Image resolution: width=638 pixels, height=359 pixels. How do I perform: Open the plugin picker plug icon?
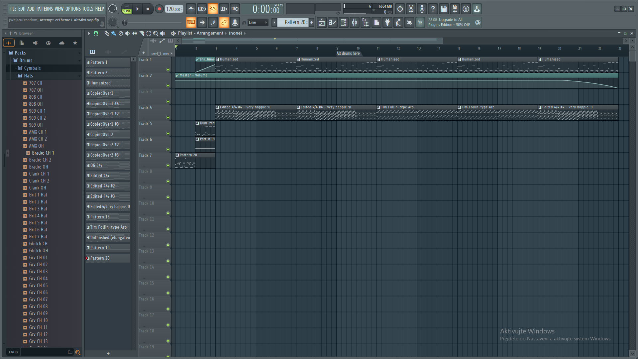(387, 23)
